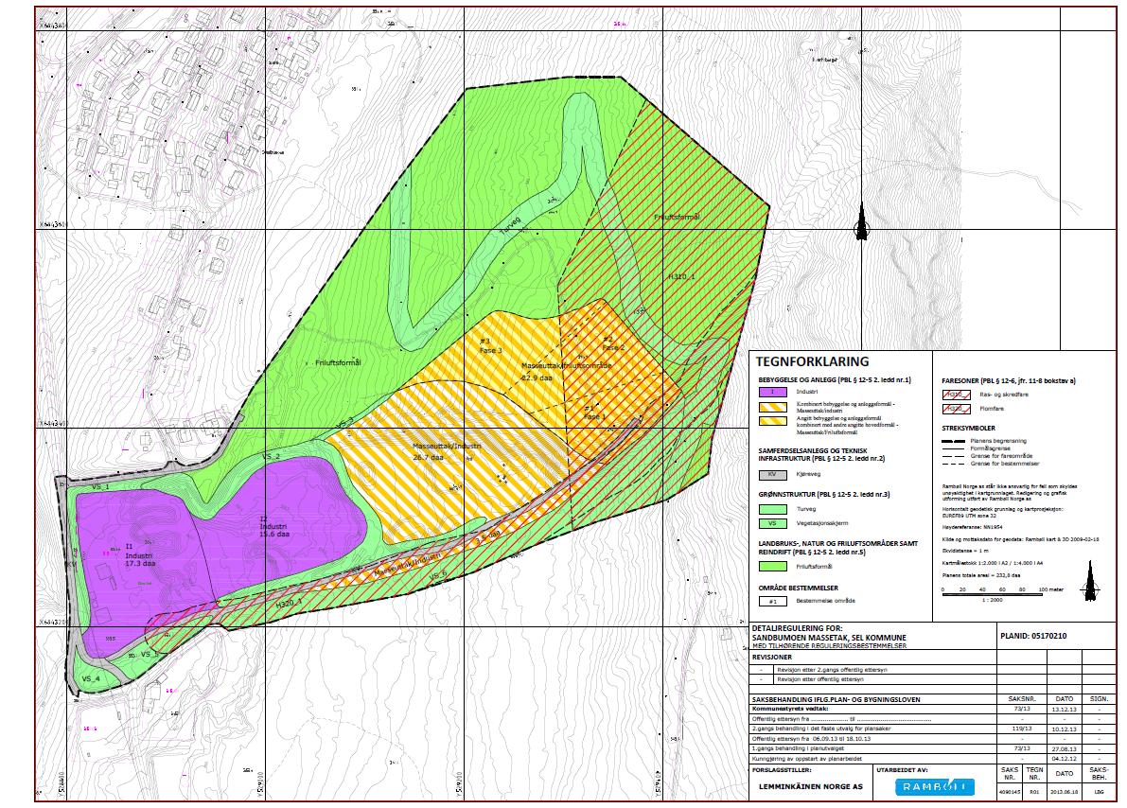This screenshot has height=808, width=1127.
Task: Click the SANDBUMOEN MASSETAK, SEL KOMMUNE title
Action: click(829, 638)
